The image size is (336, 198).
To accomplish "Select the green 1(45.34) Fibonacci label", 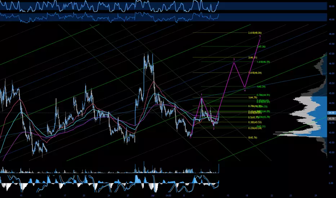I will coord(261,87).
